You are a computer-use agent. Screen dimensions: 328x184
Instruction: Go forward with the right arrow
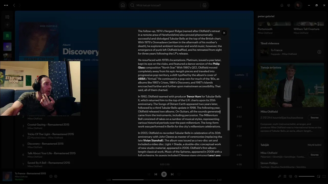[20, 5]
